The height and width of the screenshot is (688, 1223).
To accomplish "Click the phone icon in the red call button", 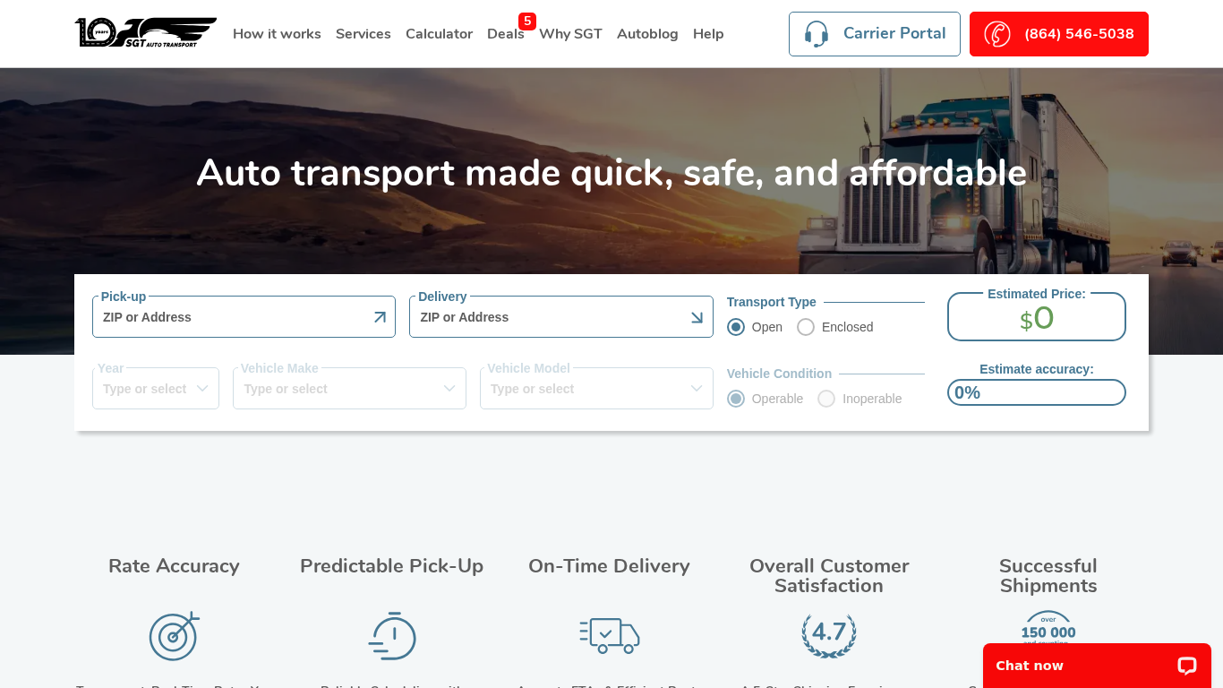I will 996,33.
